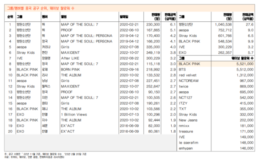Select sales quantity cell 230,300
Screen dimensions: 261x160
click(153, 24)
